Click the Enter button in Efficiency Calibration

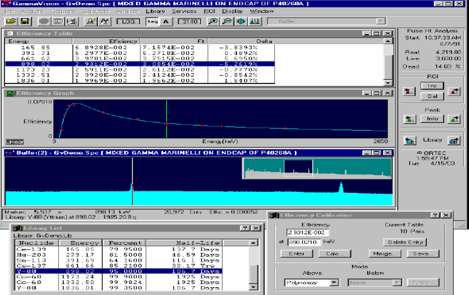point(296,253)
